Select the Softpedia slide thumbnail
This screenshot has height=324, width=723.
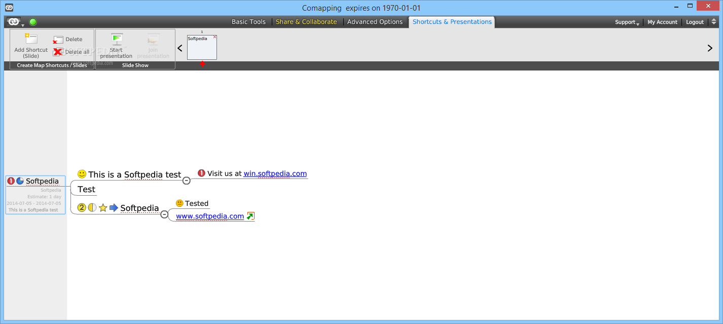coord(202,47)
